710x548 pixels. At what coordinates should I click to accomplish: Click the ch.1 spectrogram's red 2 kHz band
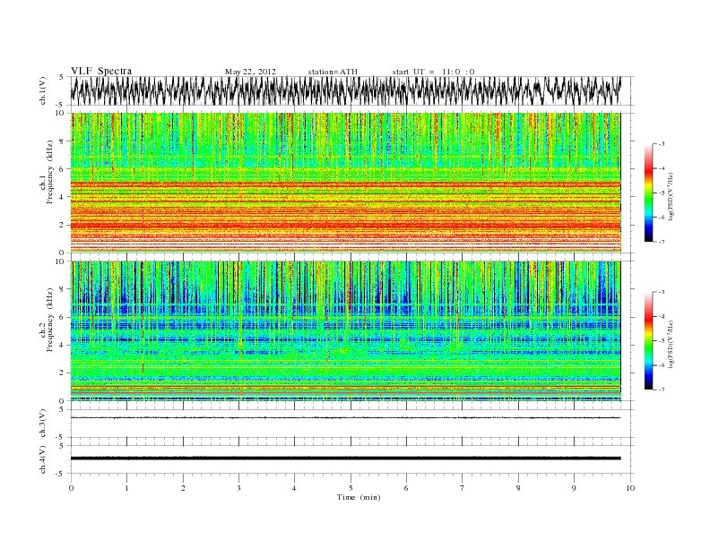(x=345, y=225)
